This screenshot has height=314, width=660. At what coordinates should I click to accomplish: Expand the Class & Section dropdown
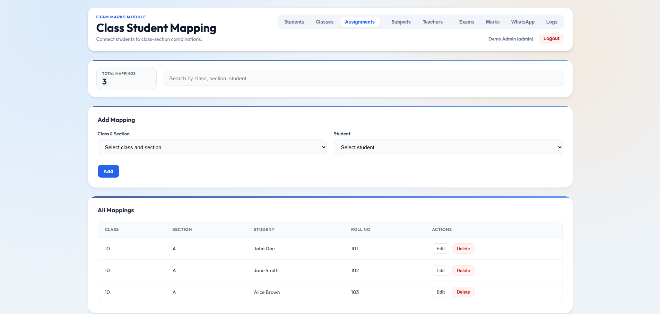click(x=212, y=147)
